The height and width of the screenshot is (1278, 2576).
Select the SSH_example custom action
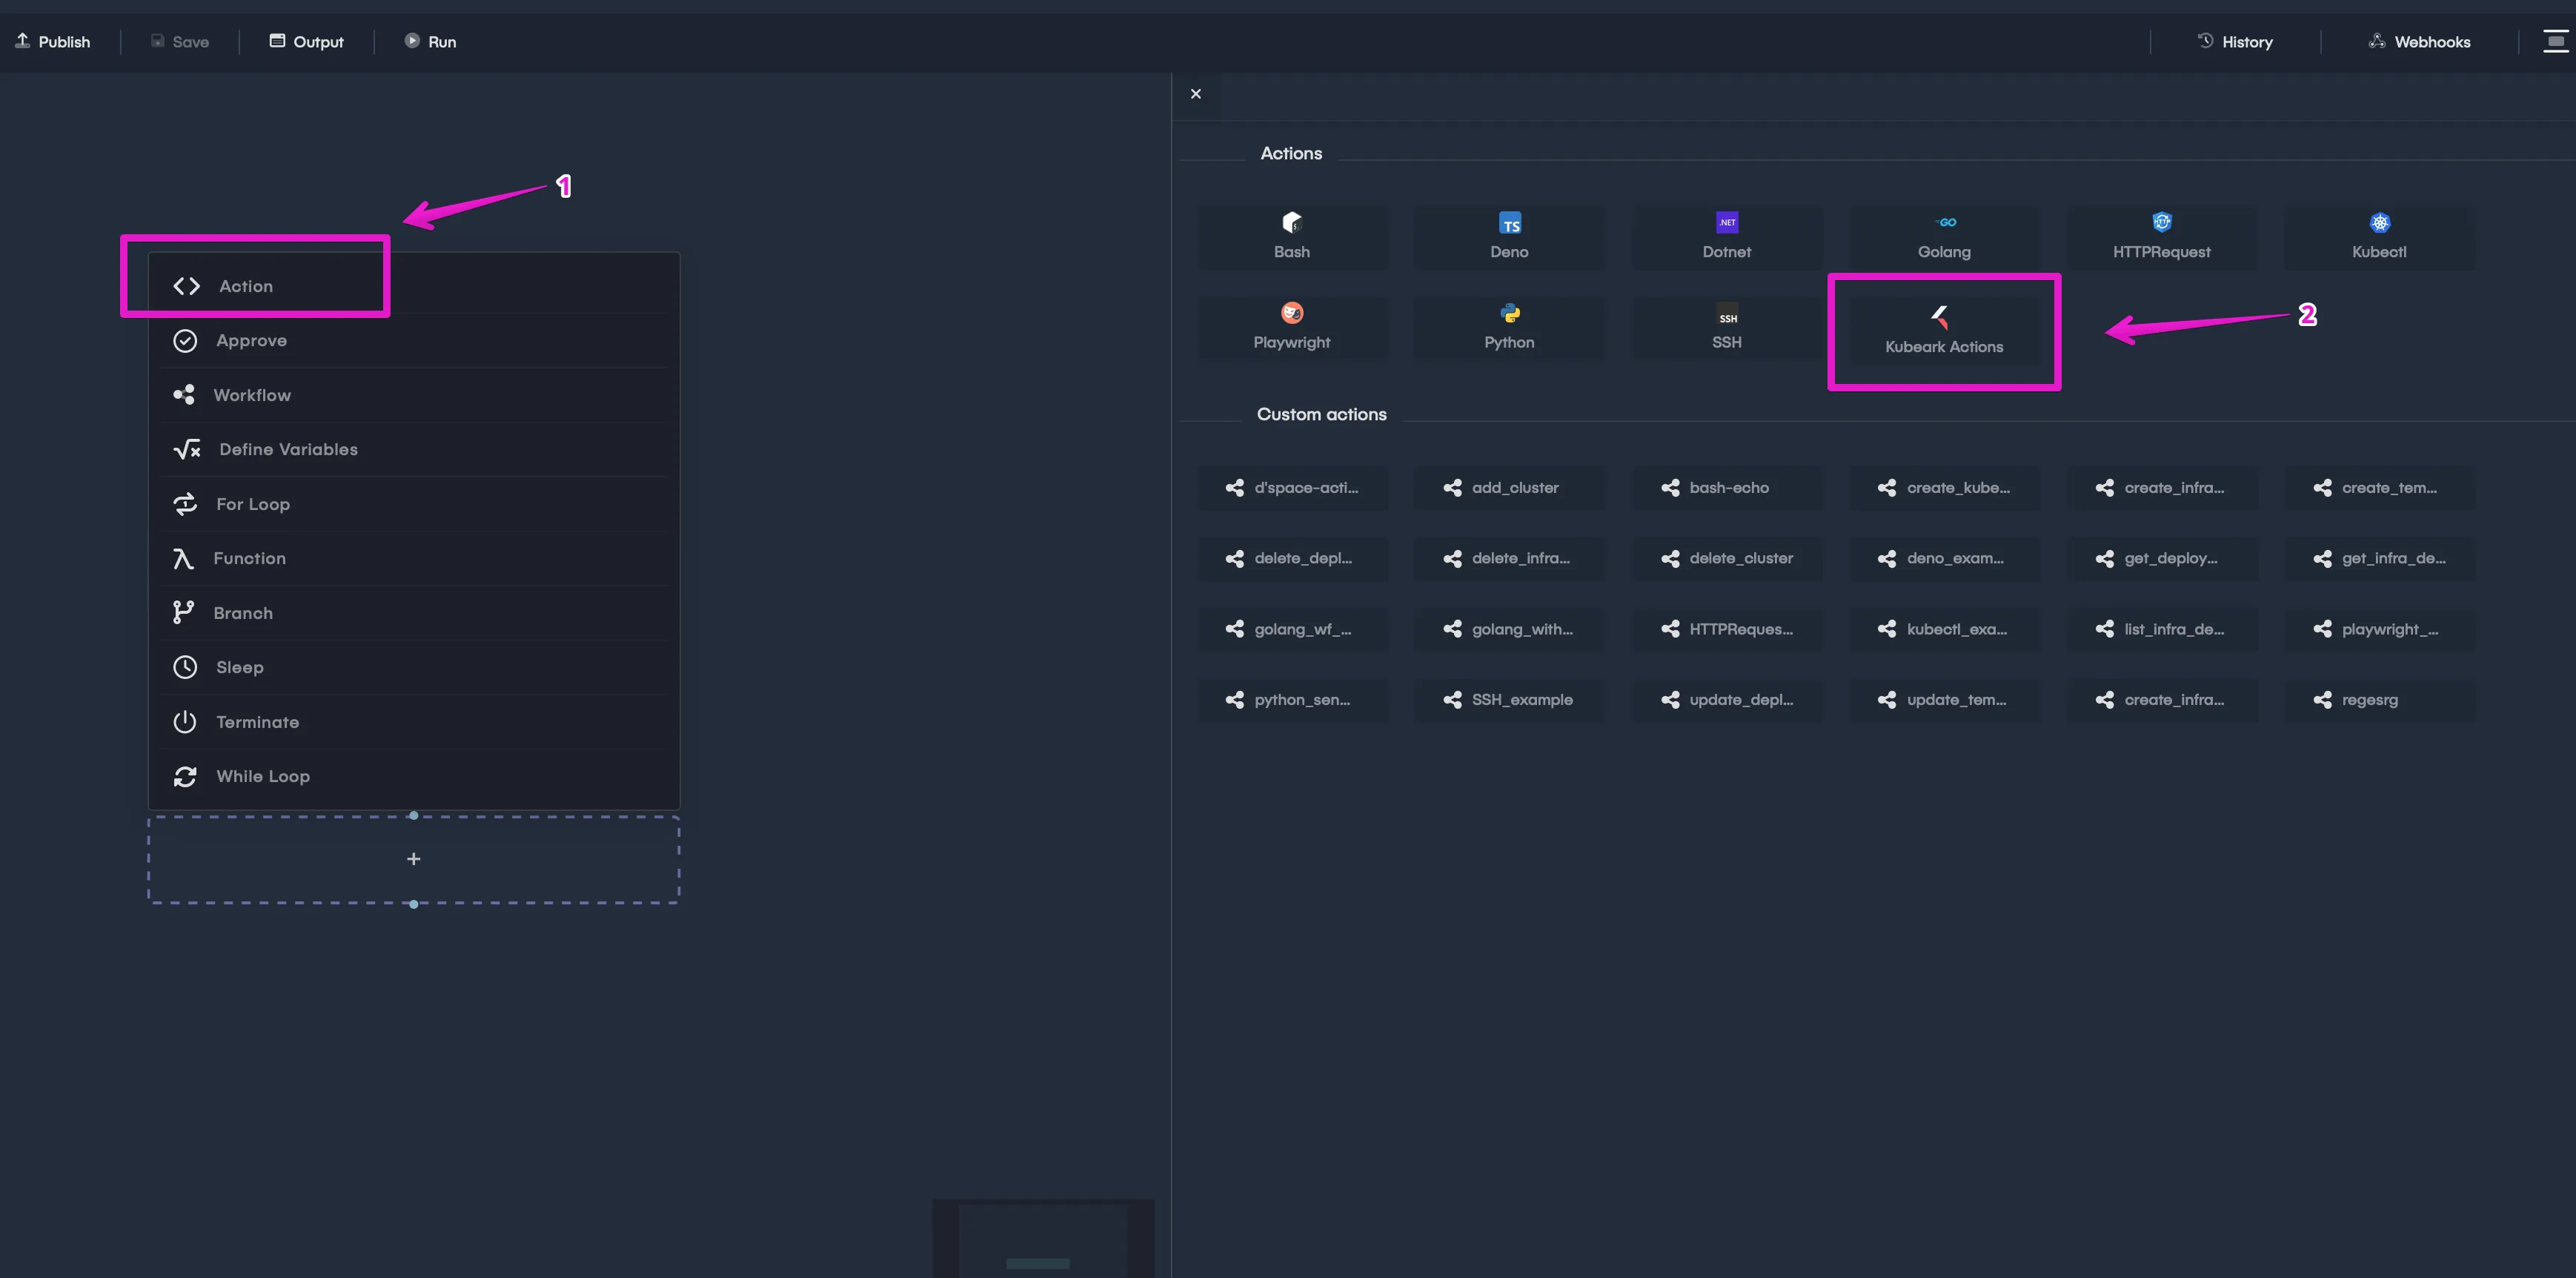[1509, 700]
